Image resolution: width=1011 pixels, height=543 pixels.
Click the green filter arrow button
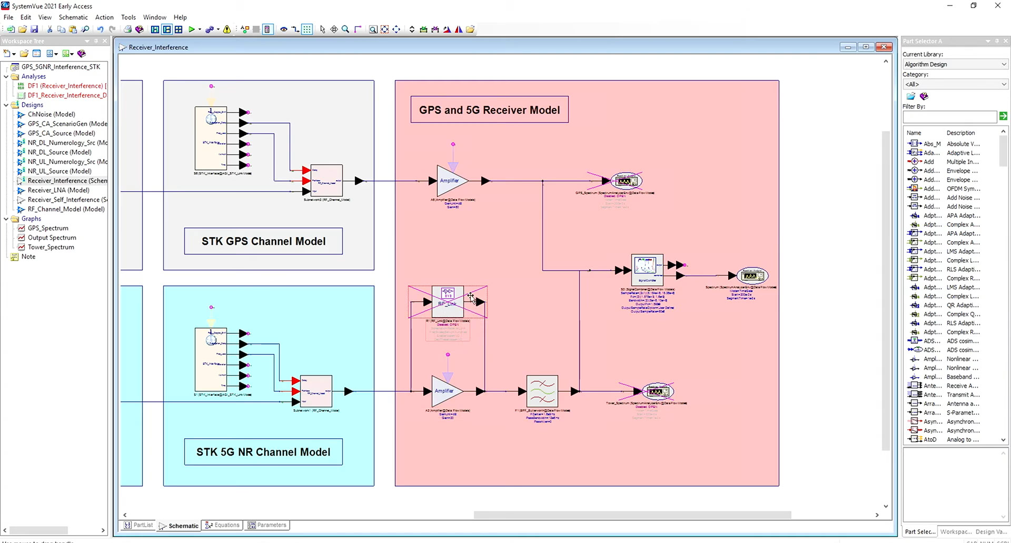click(1003, 116)
